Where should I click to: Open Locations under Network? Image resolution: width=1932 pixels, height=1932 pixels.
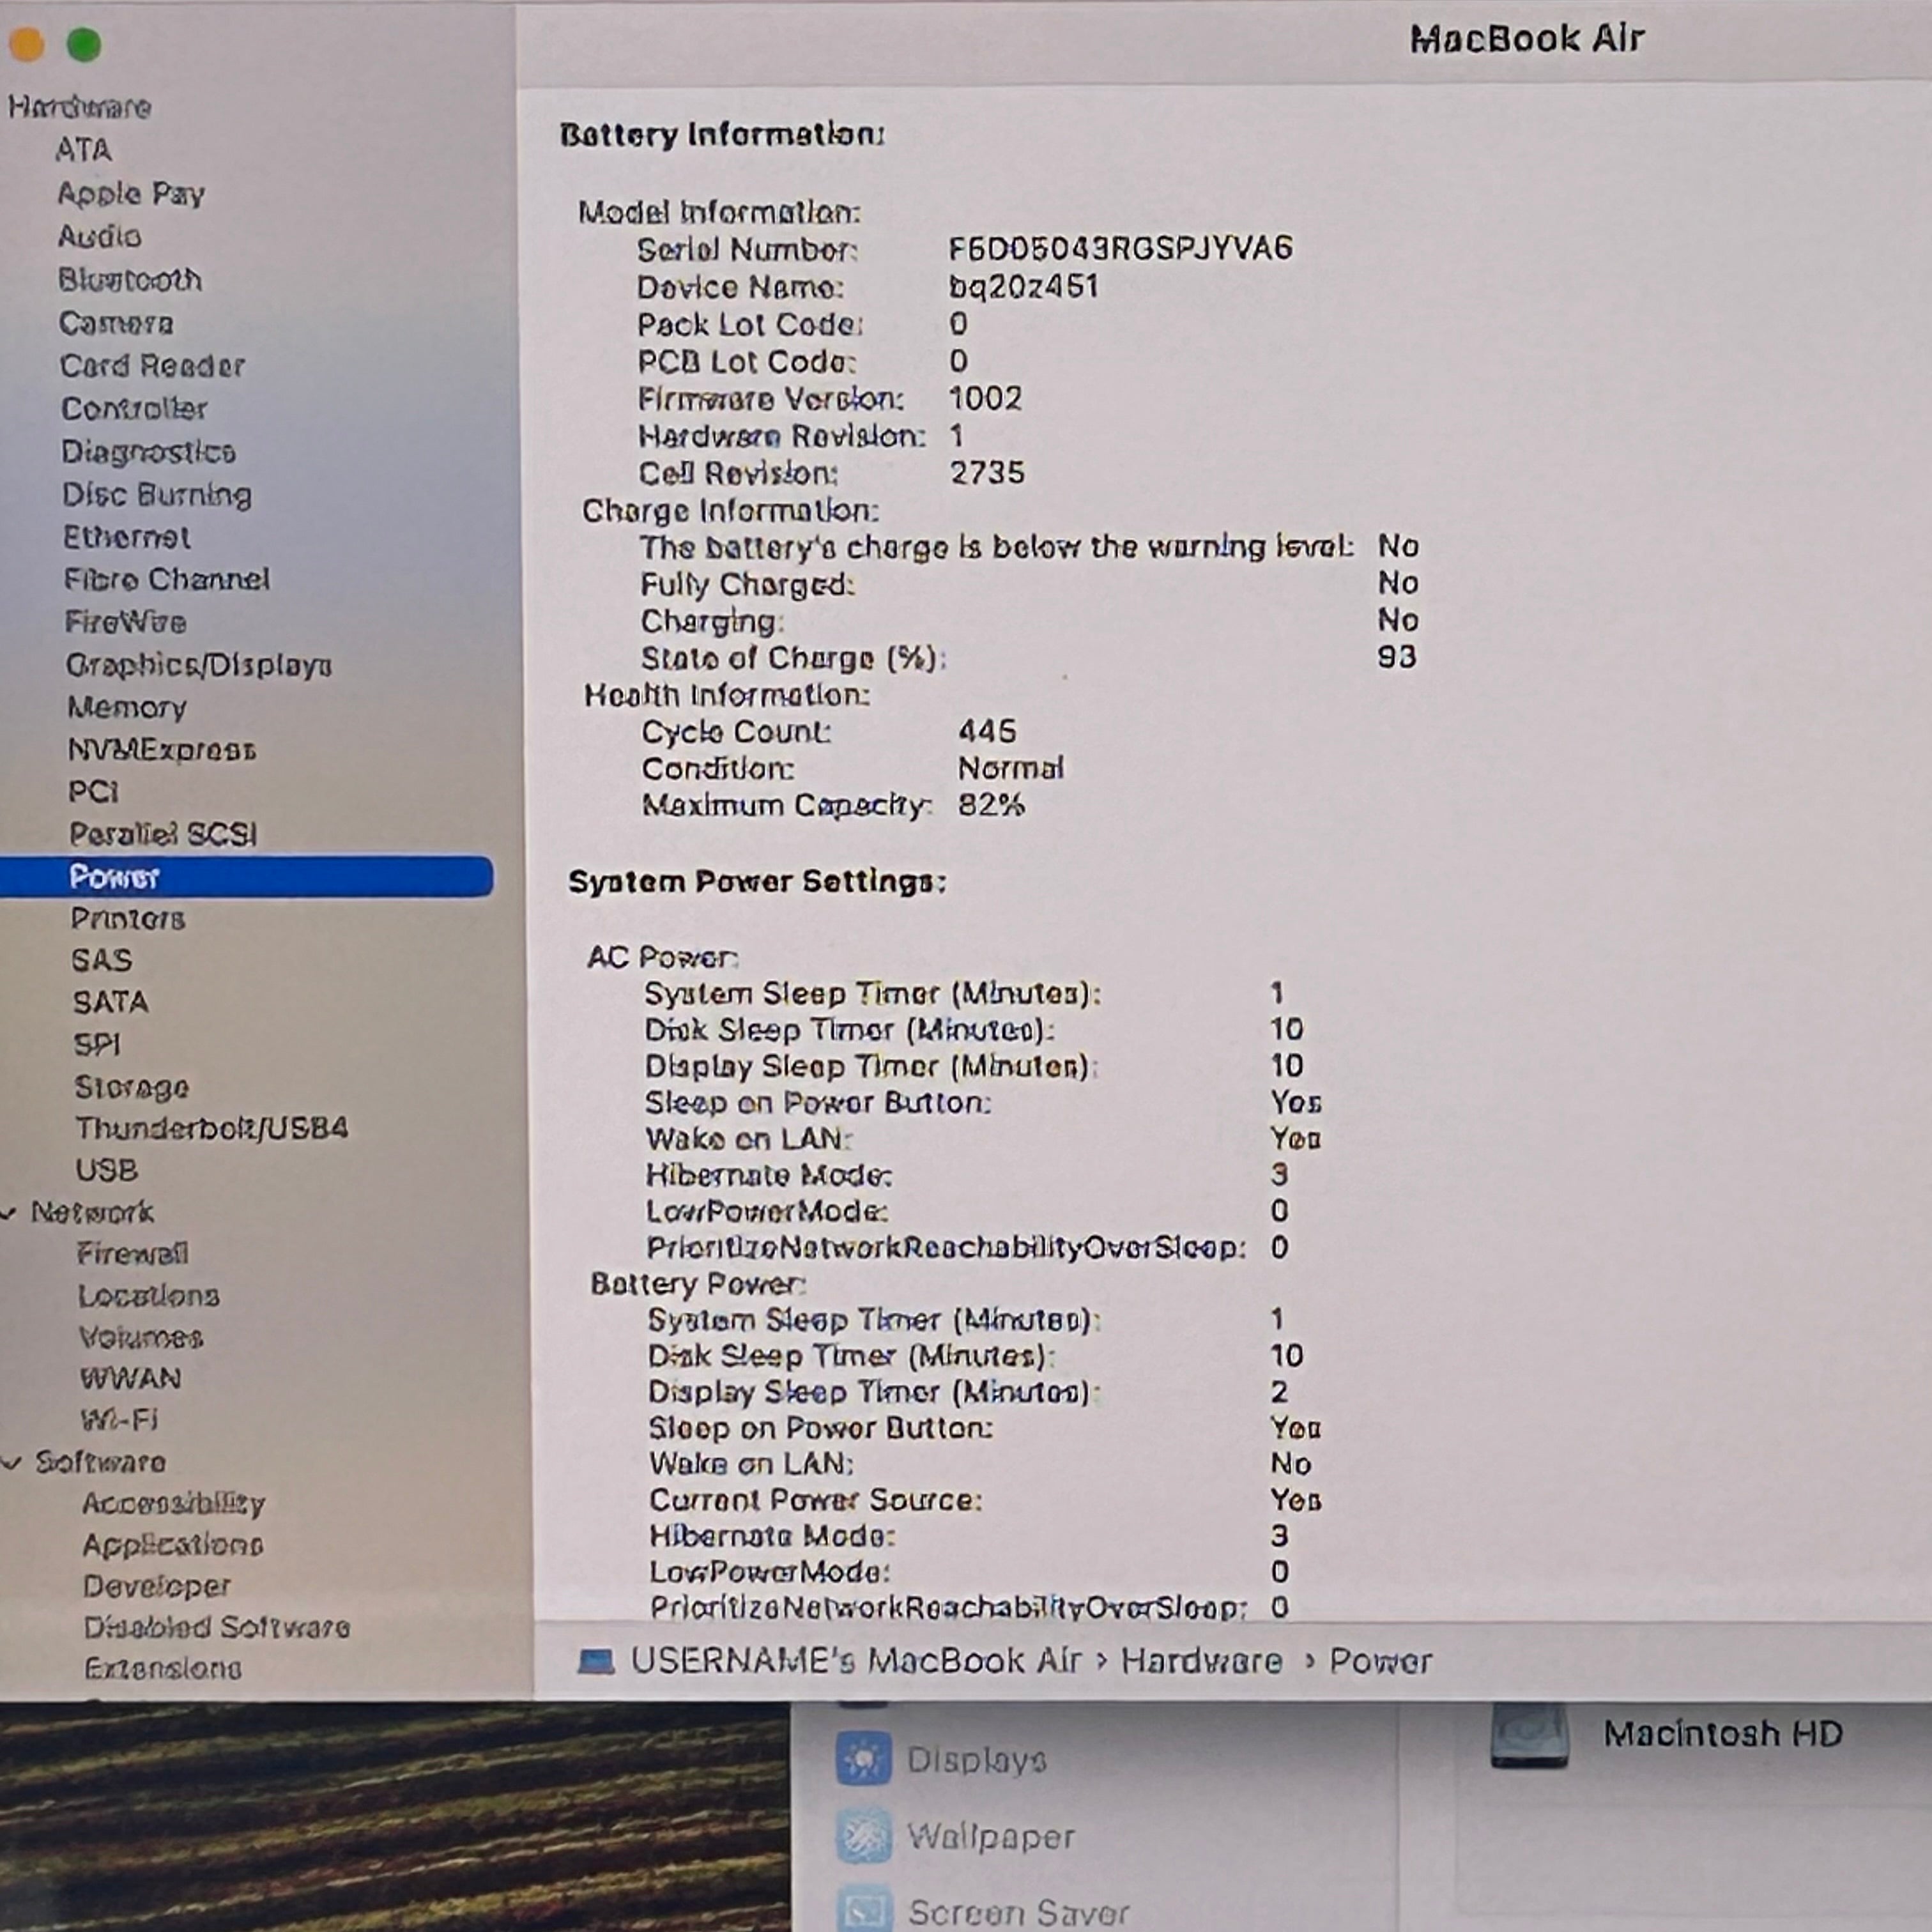[x=149, y=1296]
